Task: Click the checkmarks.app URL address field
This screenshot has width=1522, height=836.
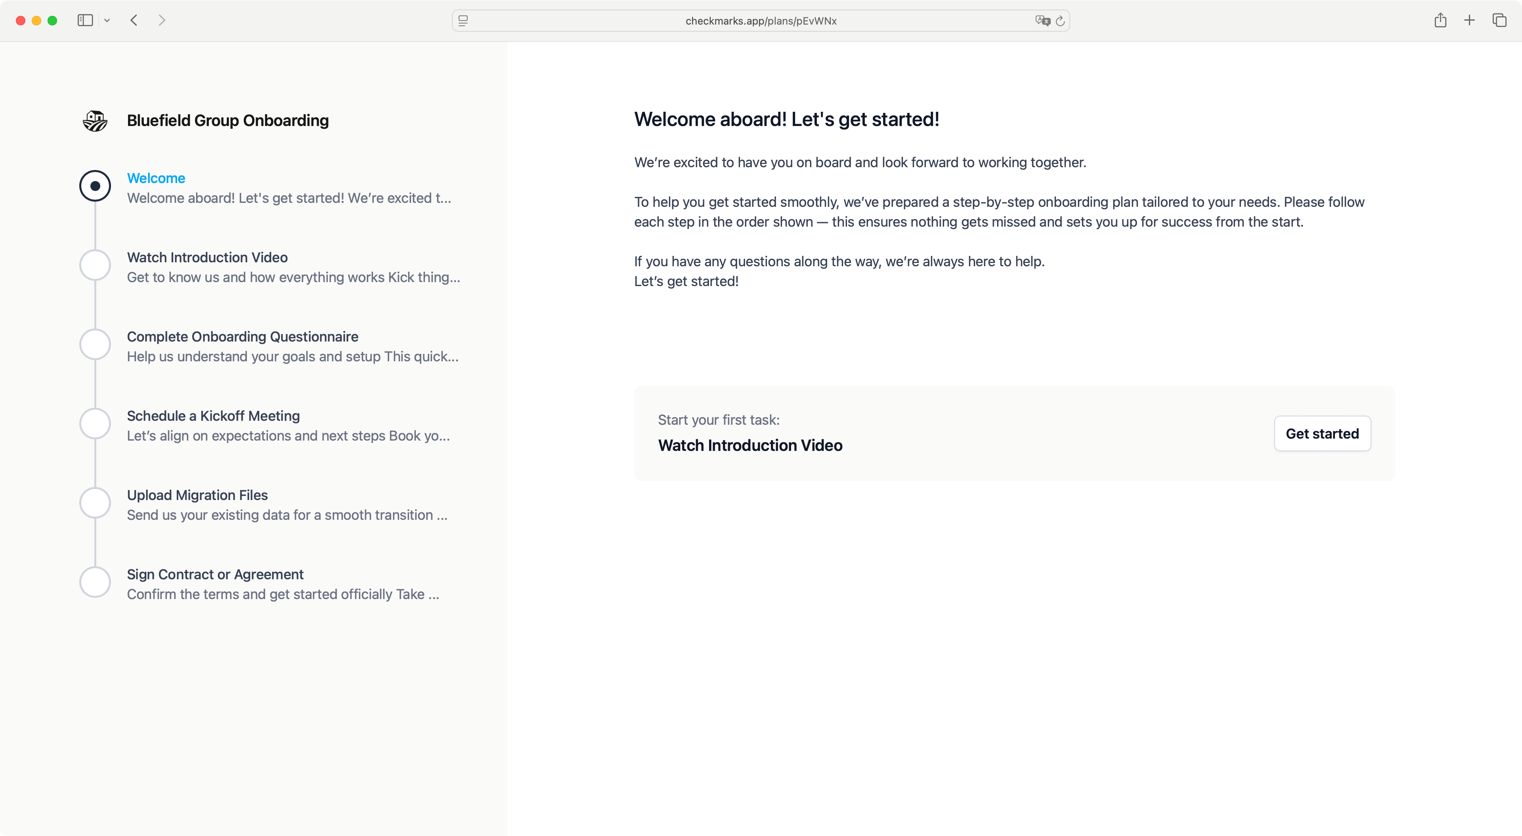Action: (761, 21)
